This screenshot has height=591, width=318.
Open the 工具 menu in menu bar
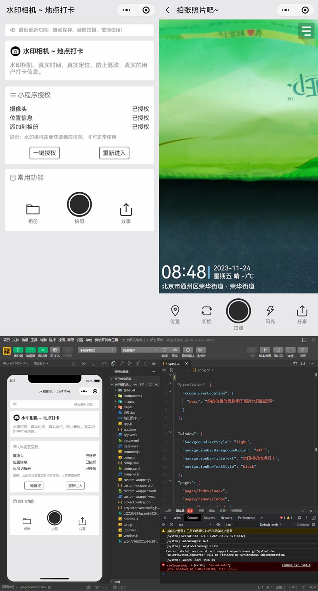click(x=34, y=340)
